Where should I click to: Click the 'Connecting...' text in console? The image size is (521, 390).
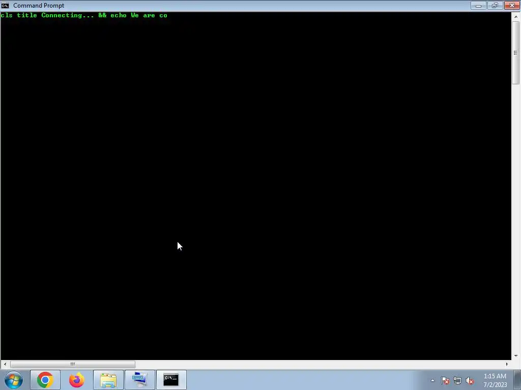pyautogui.click(x=68, y=15)
